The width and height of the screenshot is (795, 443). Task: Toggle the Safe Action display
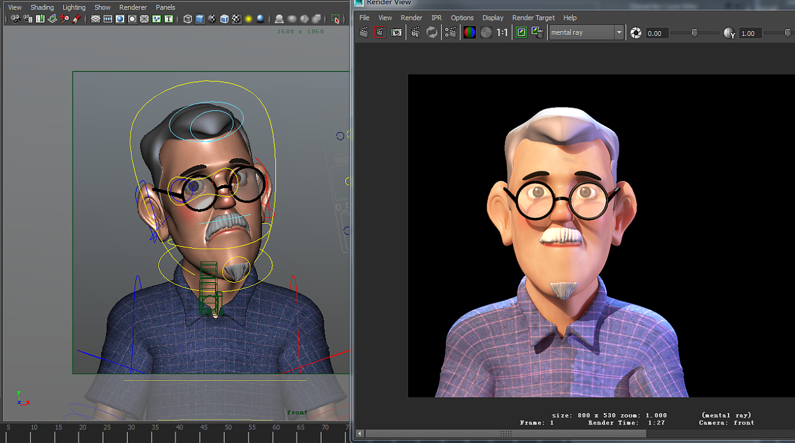pyautogui.click(x=157, y=19)
